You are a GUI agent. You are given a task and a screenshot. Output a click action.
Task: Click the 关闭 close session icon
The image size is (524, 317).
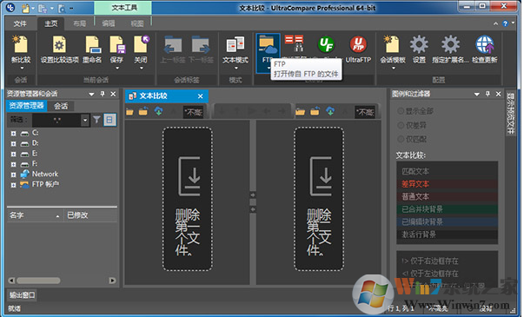[x=141, y=45]
